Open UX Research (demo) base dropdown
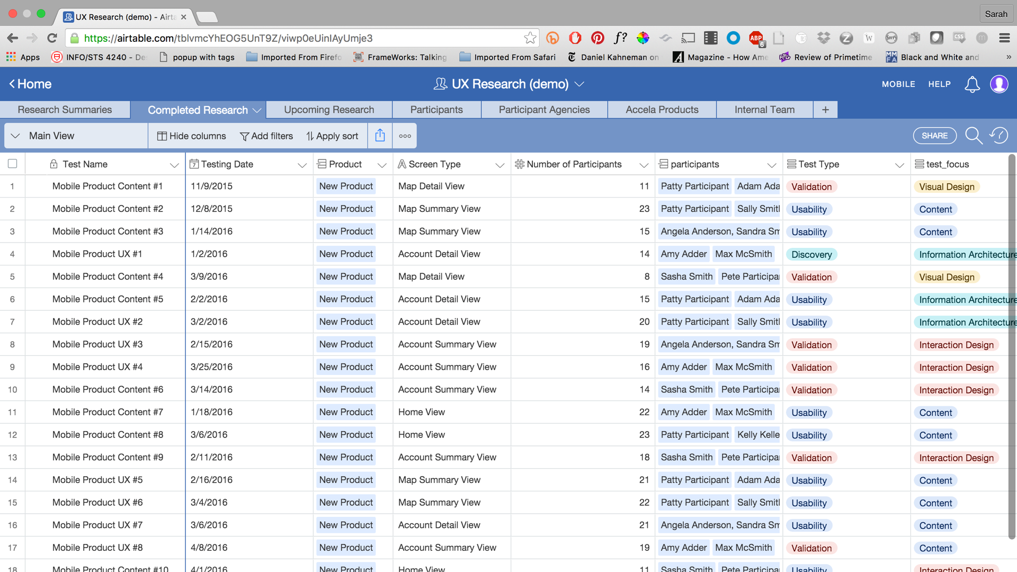1017x572 pixels. 579,84
